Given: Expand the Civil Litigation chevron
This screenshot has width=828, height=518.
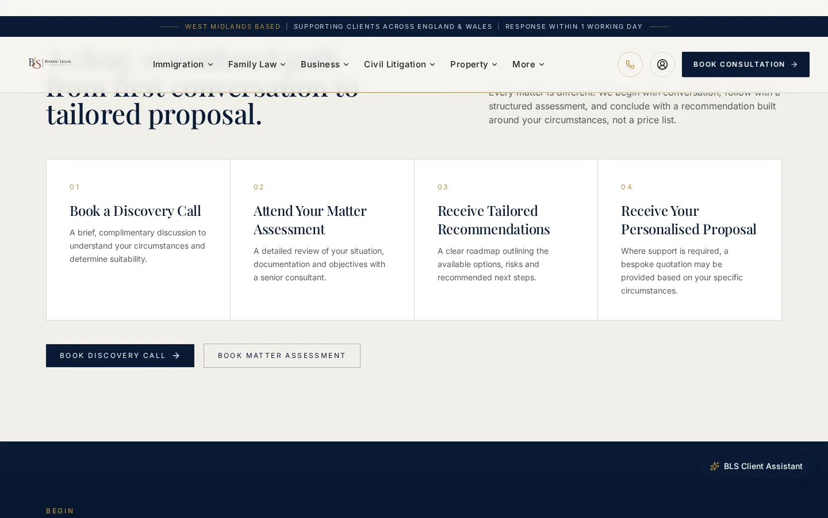Looking at the screenshot, I should pos(432,64).
